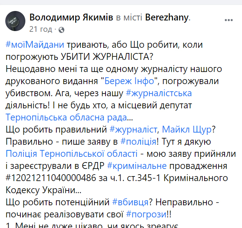Open Поліція Тернопільської області page link
Viewport: 242px width, 228px height.
71,154
